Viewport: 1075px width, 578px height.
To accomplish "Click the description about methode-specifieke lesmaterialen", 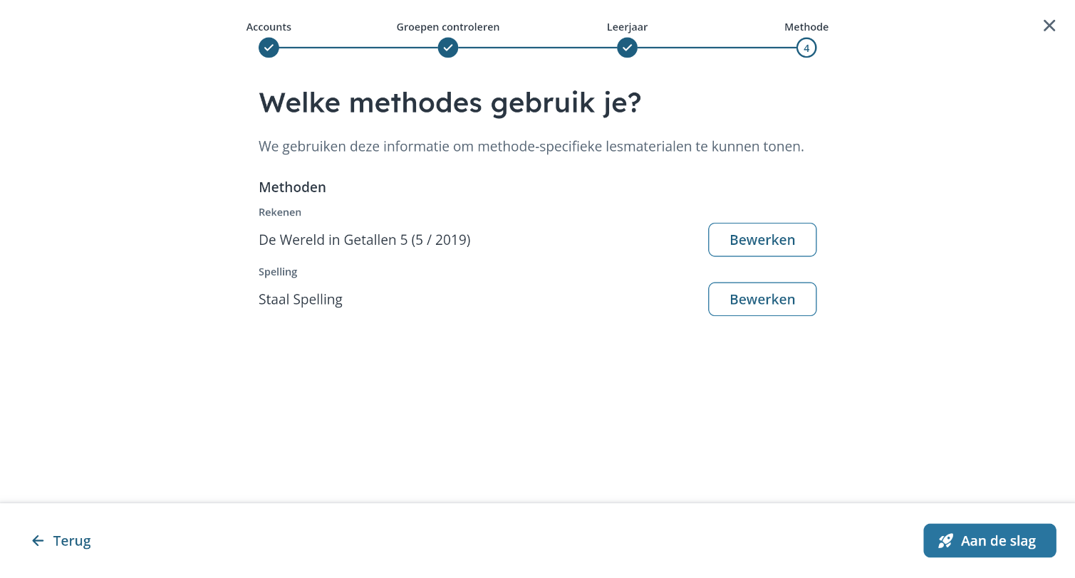I will tap(531, 147).
